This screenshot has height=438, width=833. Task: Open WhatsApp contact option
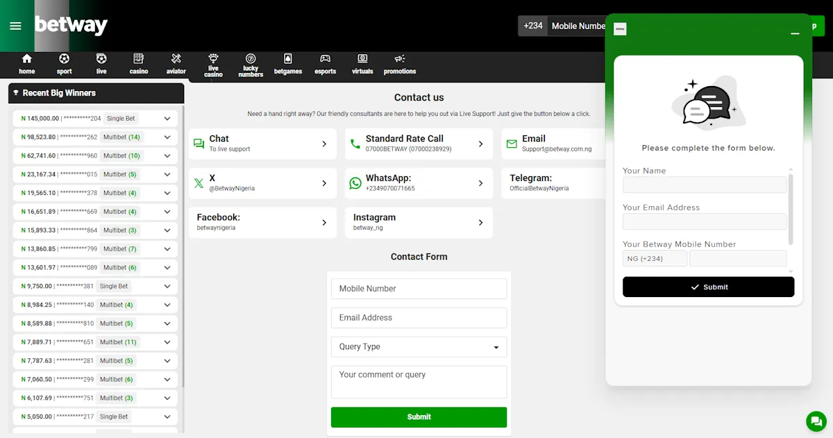419,183
